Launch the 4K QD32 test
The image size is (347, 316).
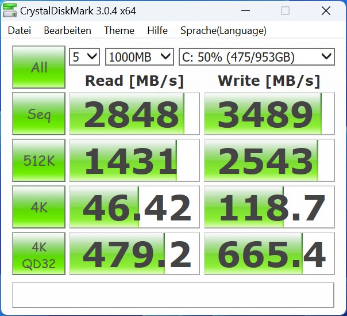(39, 254)
